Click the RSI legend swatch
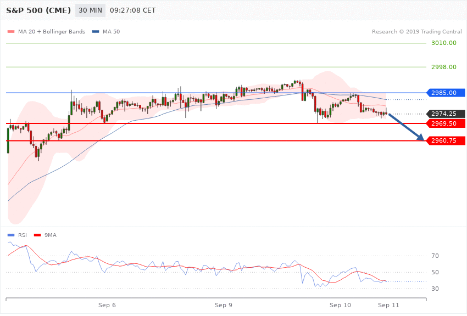Screen dimensions: 467x316 point(11,235)
